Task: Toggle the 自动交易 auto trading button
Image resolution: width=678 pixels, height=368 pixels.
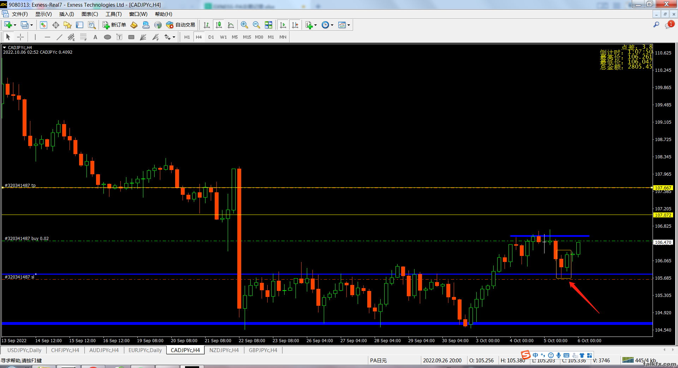Action: (180, 25)
